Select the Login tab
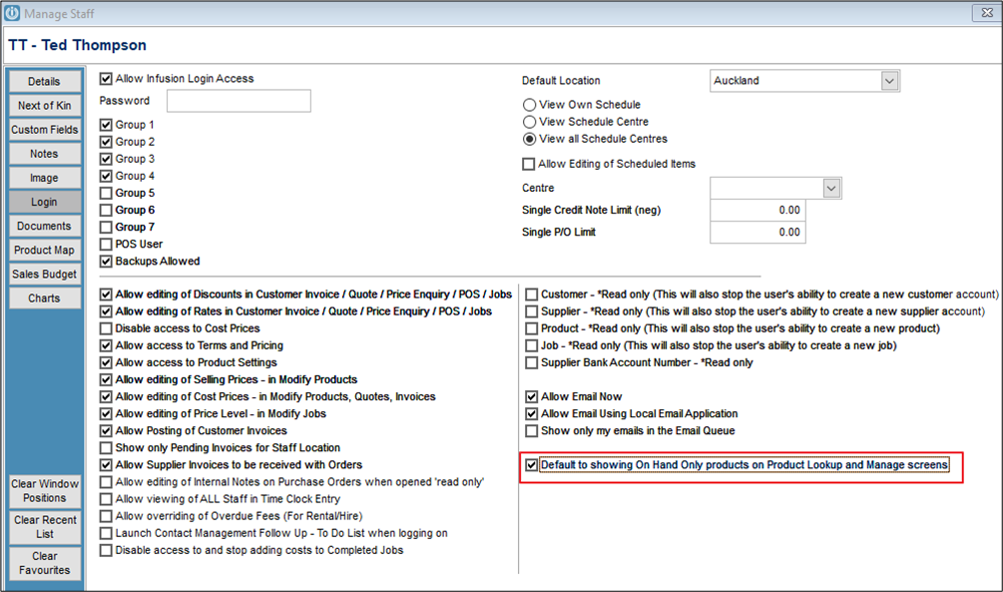 pyautogui.click(x=44, y=202)
